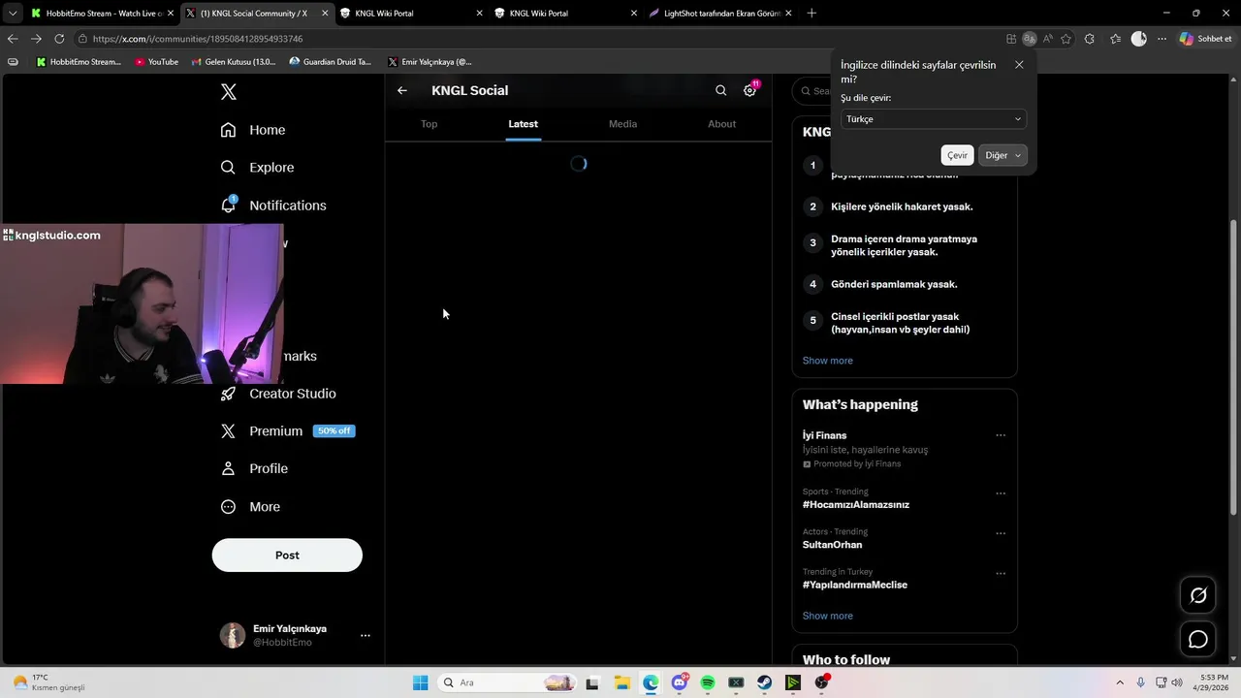Close the translate prompt popup
The image size is (1241, 698).
(x=1019, y=65)
